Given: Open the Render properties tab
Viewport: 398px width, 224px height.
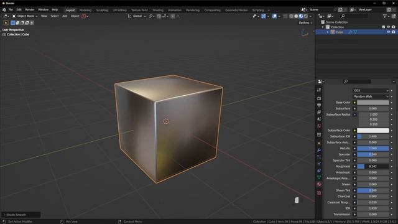Looking at the screenshot, I should [319, 98].
